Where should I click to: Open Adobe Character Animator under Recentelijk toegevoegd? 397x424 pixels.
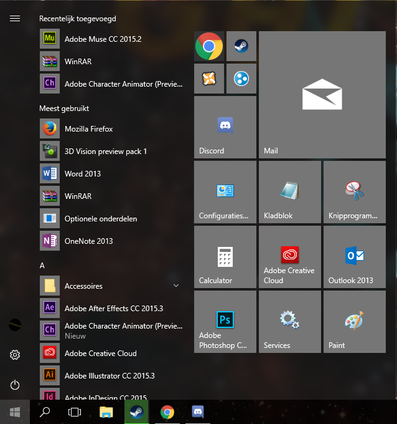point(112,84)
